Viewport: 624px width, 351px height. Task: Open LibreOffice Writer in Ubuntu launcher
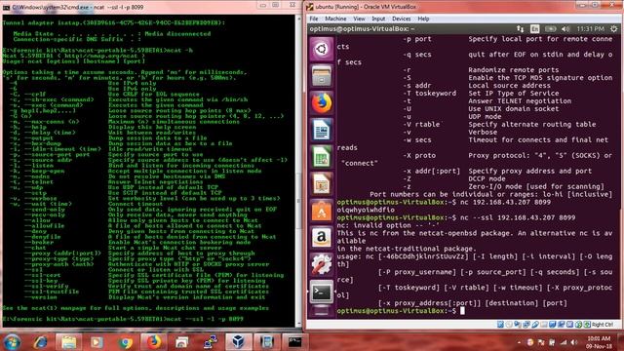click(322, 130)
